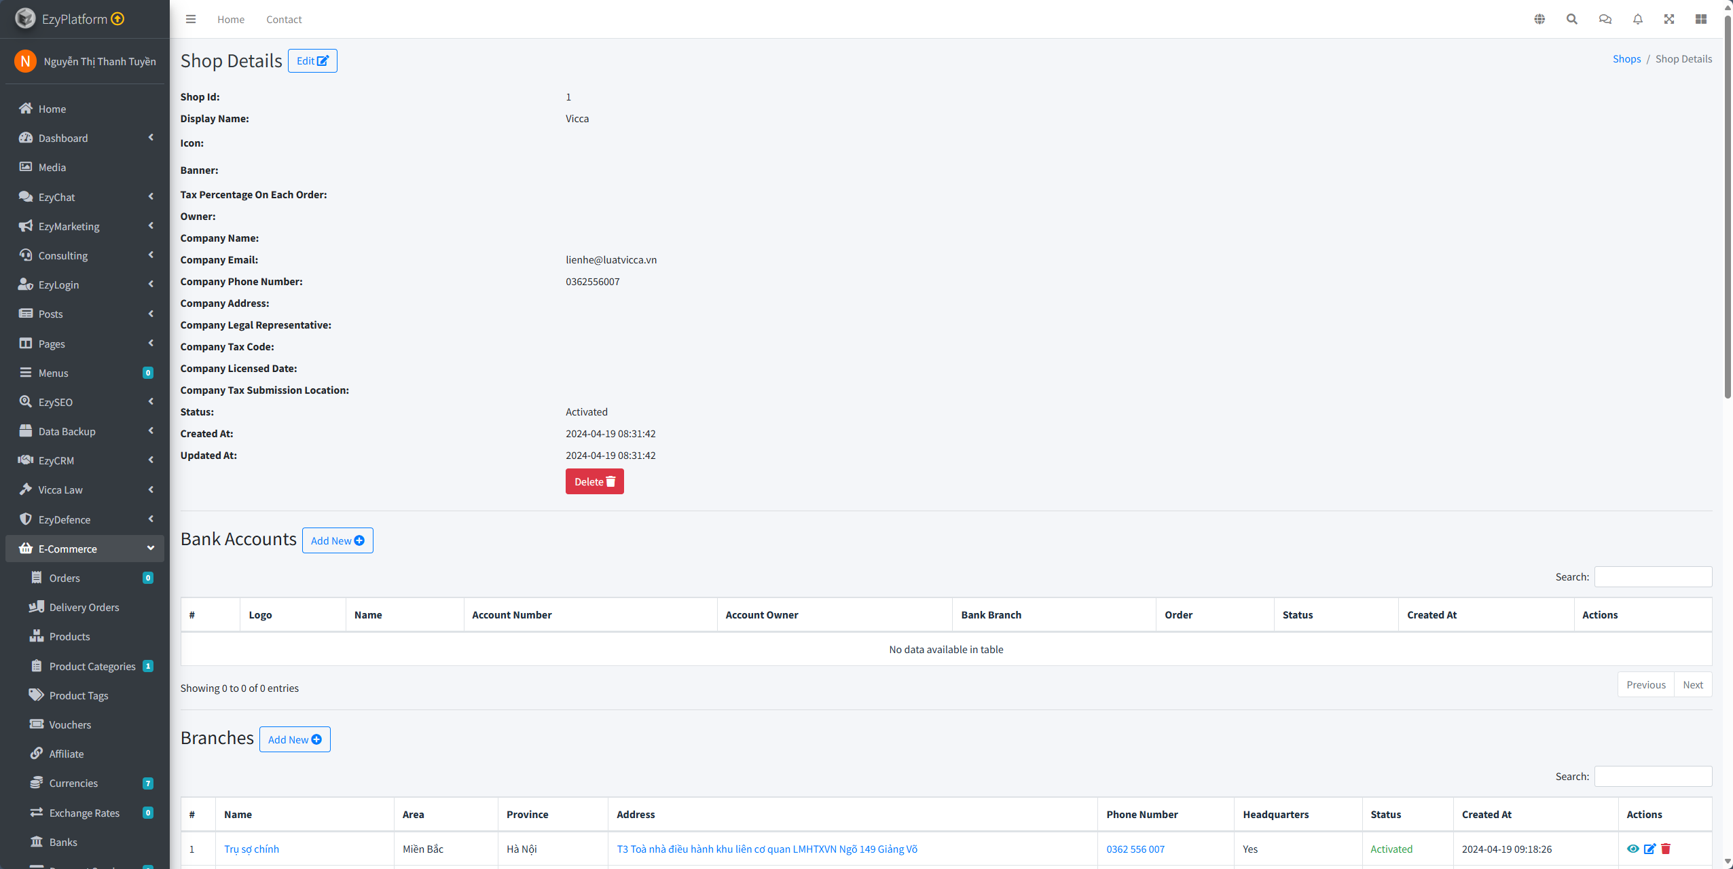Image resolution: width=1733 pixels, height=869 pixels.
Task: Click the red Delete shop button
Action: (x=594, y=481)
